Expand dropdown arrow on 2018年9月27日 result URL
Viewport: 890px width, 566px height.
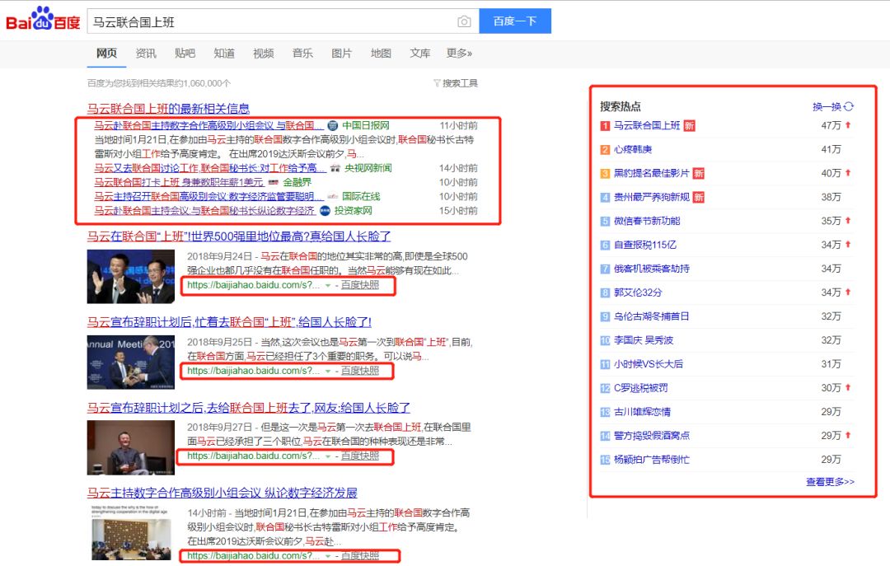pos(327,456)
